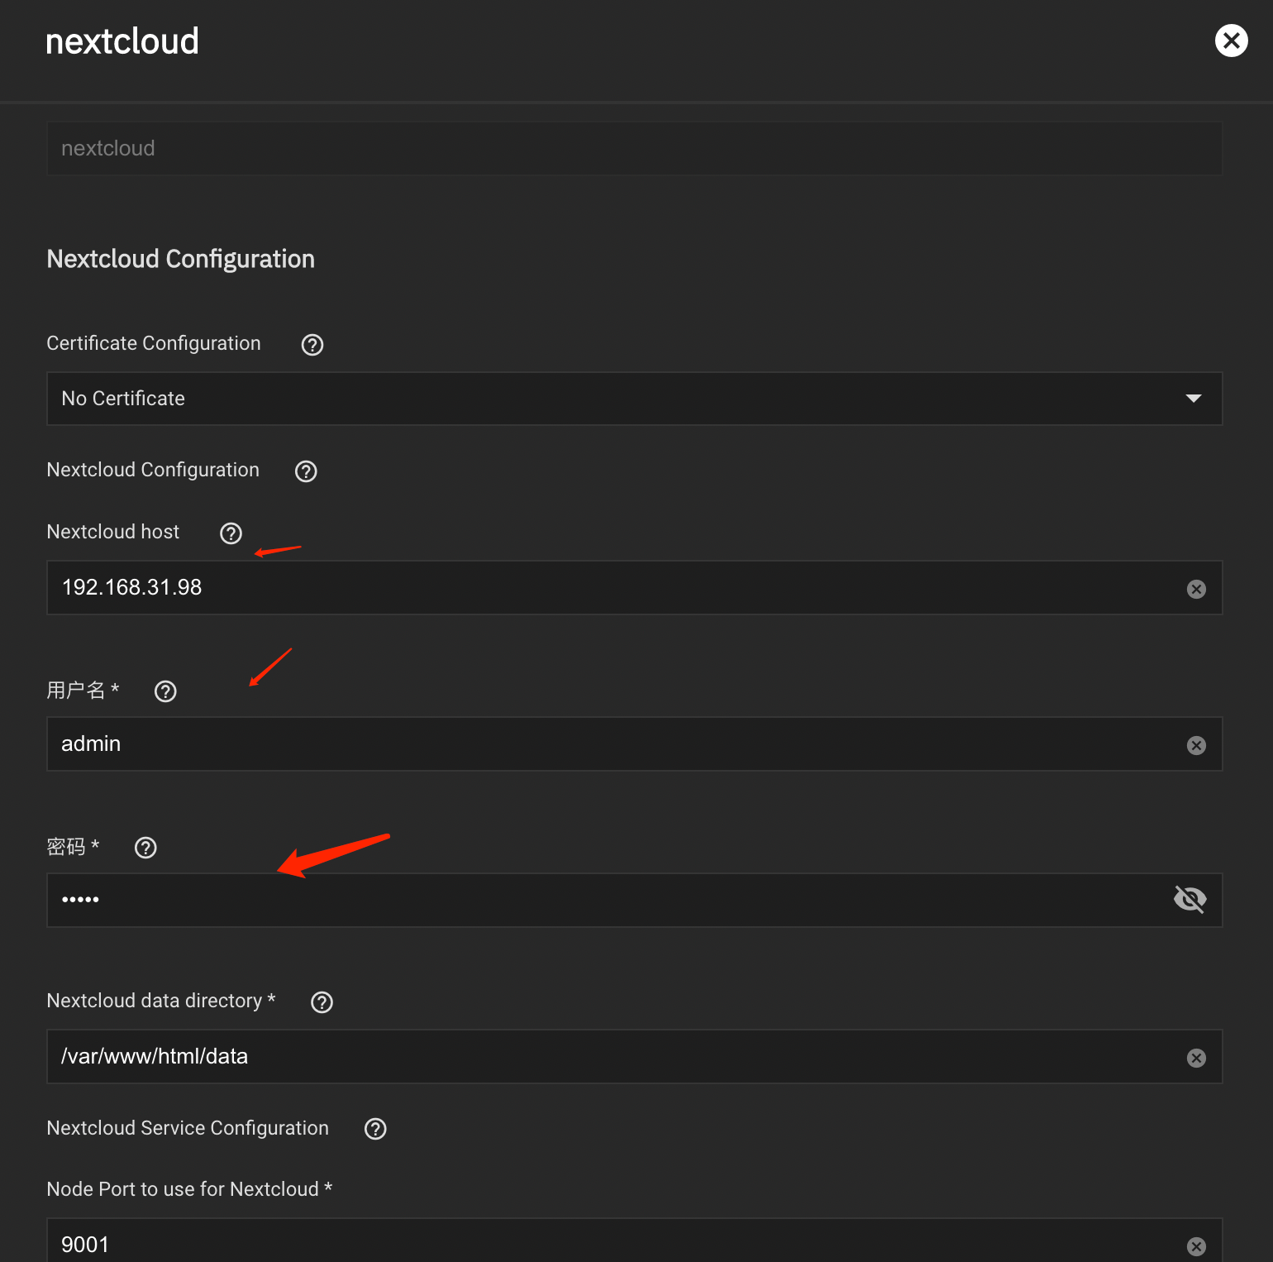Expand certificate list using dropdown arrow
1273x1262 pixels.
tap(1193, 399)
